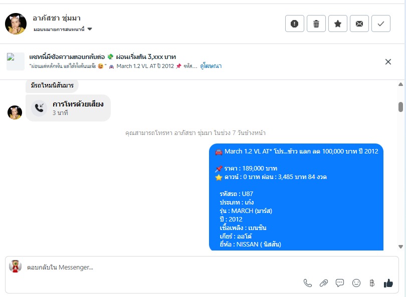Click the incoming voice call bubble

68,108
